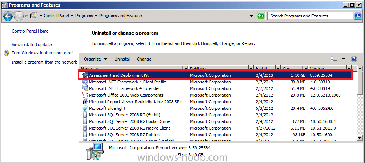365x163 pixels.
Task: Select Programs breadcrumb in address bar
Action: [84, 16]
